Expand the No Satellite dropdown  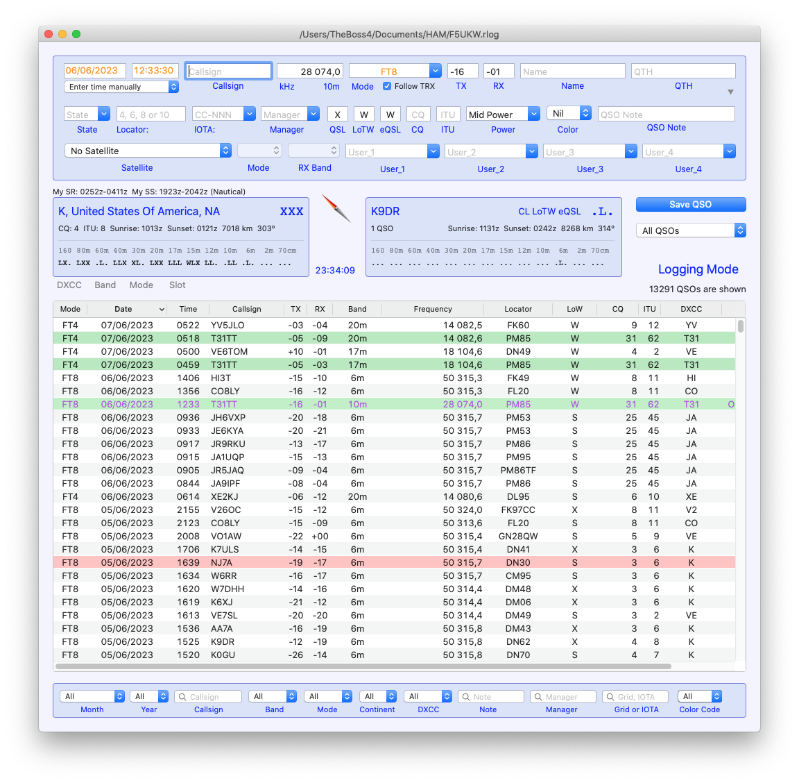tap(225, 151)
